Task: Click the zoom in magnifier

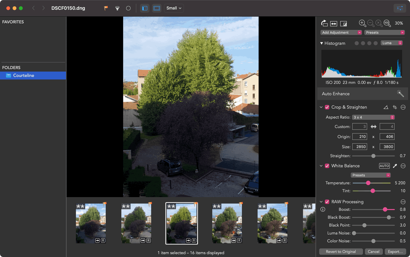Action: point(362,23)
